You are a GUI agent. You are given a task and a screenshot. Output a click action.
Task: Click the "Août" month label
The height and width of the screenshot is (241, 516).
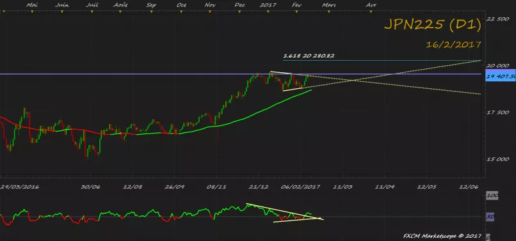tap(120, 5)
